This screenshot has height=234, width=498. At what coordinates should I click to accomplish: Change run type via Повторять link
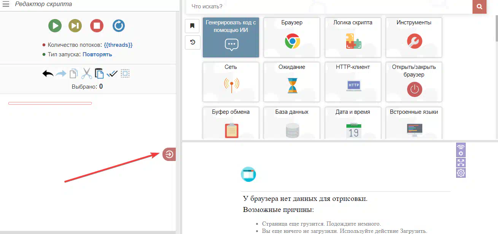coord(97,54)
